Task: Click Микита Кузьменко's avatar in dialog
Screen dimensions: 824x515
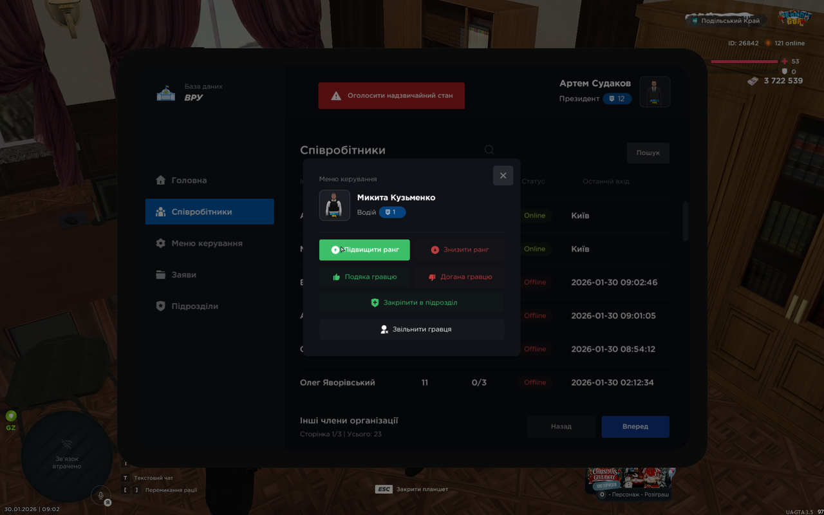Action: [x=335, y=205]
